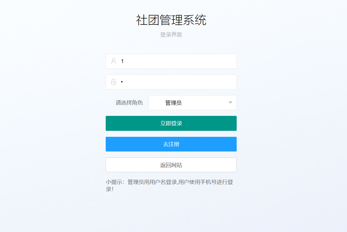Click the hint phrase 管理员用用户名登录

(x=152, y=182)
